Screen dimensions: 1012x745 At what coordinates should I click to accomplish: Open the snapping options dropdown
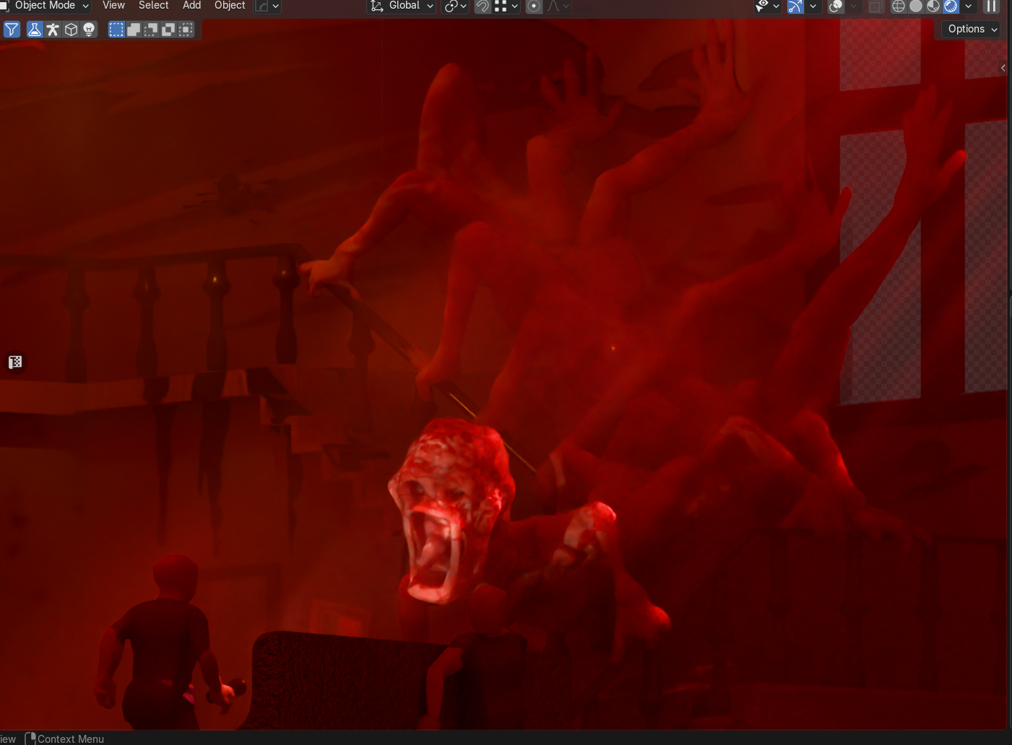506,6
